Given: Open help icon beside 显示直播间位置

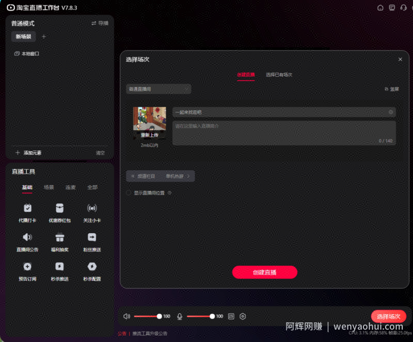Looking at the screenshot, I should (x=170, y=193).
